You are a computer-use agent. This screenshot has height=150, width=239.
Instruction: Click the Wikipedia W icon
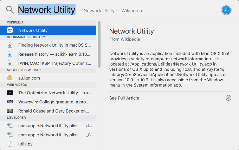10,30
